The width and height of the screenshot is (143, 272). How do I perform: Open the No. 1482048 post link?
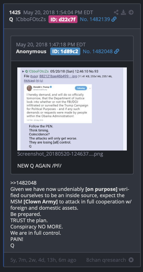[98, 51]
